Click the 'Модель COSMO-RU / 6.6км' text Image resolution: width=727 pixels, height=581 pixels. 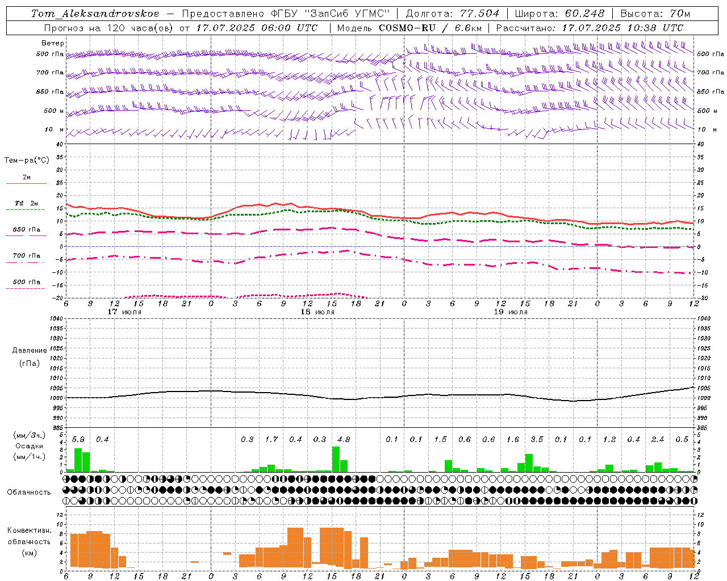tap(409, 28)
